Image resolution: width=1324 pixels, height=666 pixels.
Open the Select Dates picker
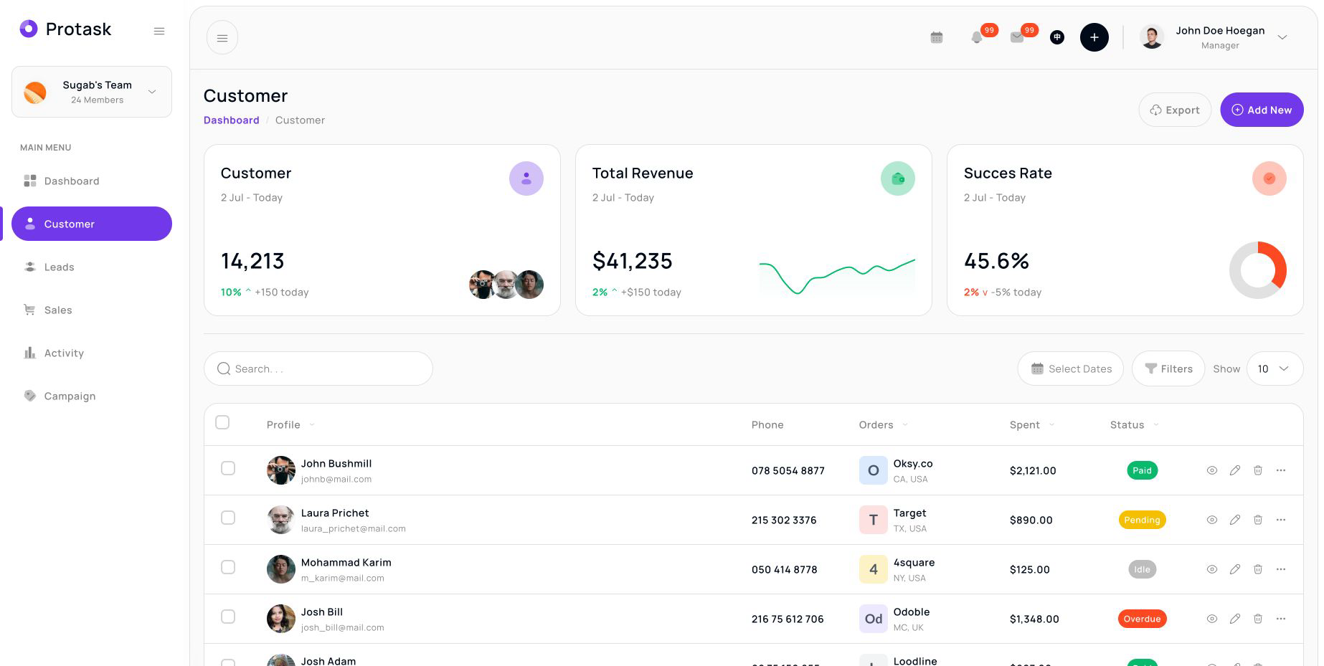tap(1070, 368)
